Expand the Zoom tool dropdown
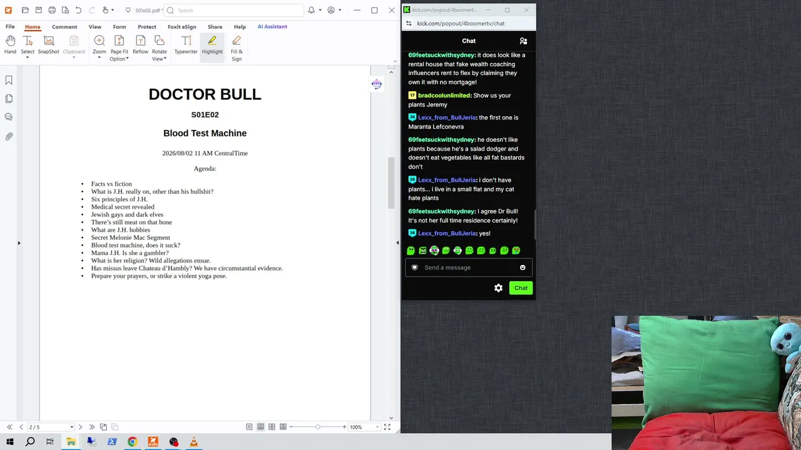 99,58
